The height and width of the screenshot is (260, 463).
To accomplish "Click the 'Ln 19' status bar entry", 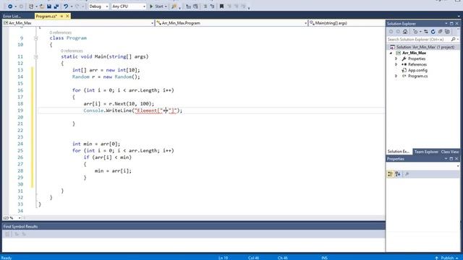I will [223, 258].
